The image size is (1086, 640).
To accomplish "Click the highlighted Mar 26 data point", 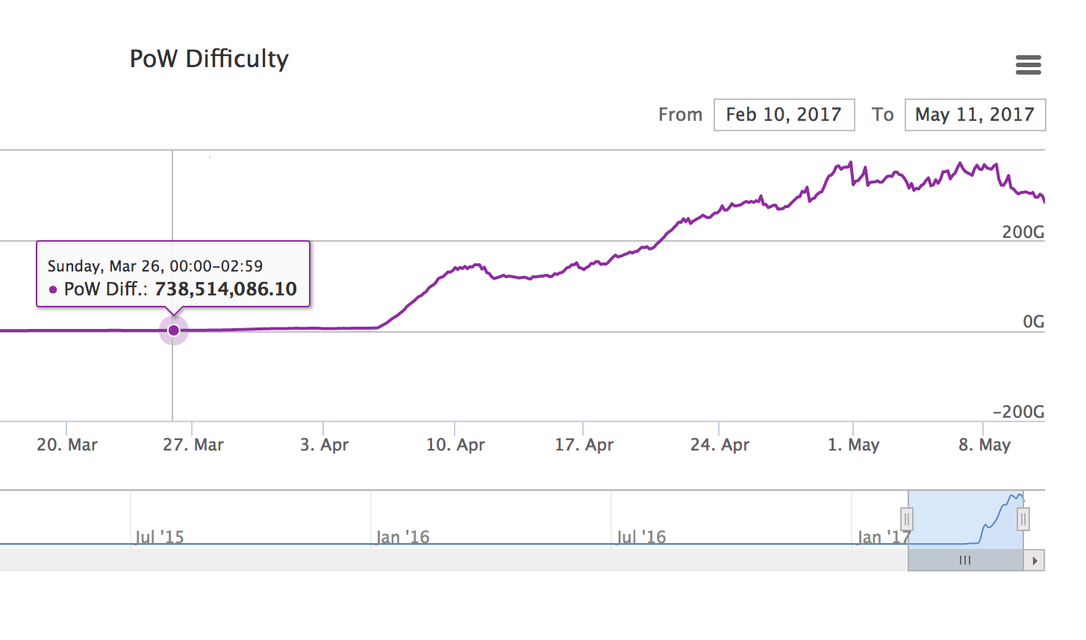I will pos(174,330).
